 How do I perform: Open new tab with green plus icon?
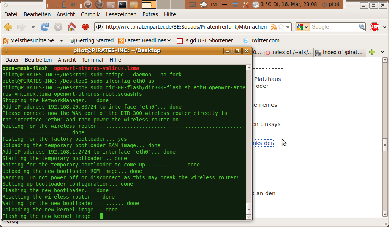(372, 52)
